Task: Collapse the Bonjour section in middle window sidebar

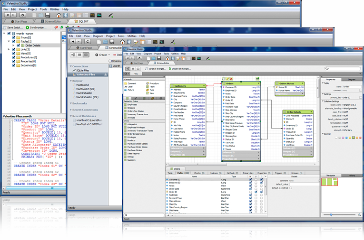Action: point(71,81)
